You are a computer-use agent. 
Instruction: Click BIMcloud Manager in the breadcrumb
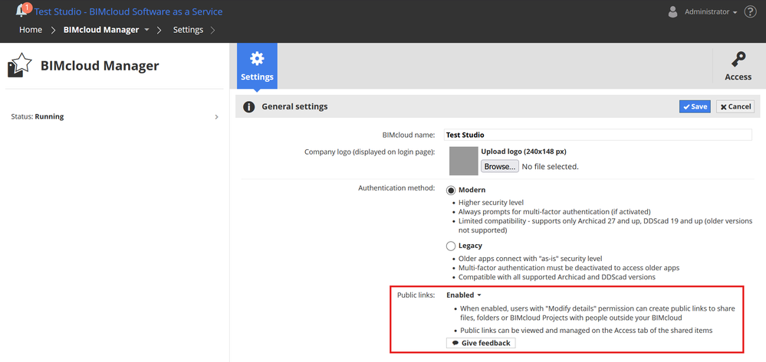tap(101, 30)
